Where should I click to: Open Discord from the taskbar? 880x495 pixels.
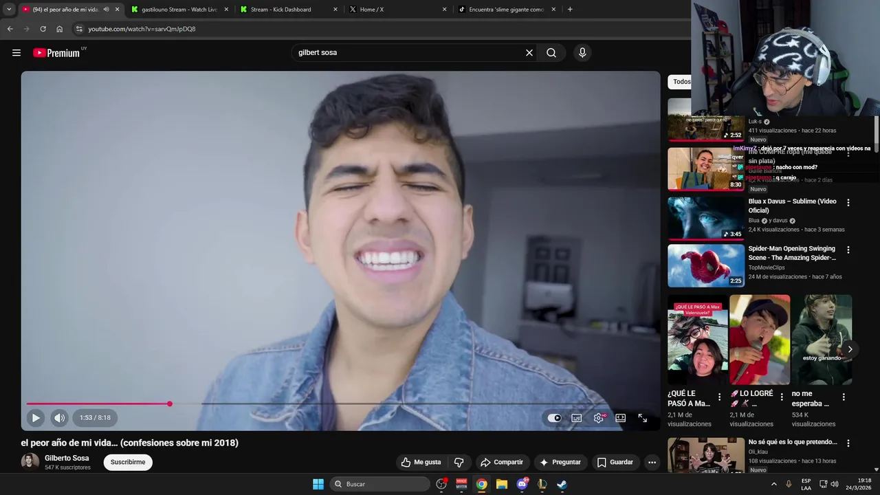[x=522, y=484]
